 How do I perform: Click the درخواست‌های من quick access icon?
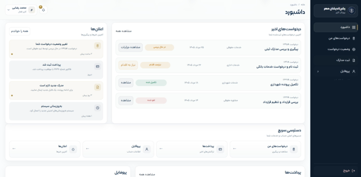pyautogui.click(x=293, y=149)
